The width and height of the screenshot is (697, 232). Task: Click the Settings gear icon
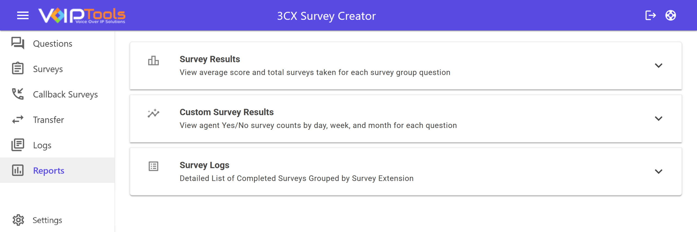click(x=18, y=220)
